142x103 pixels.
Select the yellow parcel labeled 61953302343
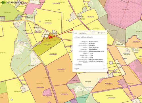(x=48, y=23)
